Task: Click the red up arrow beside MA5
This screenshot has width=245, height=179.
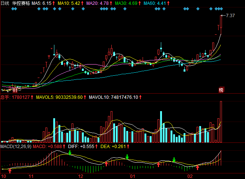Action: click(54, 3)
